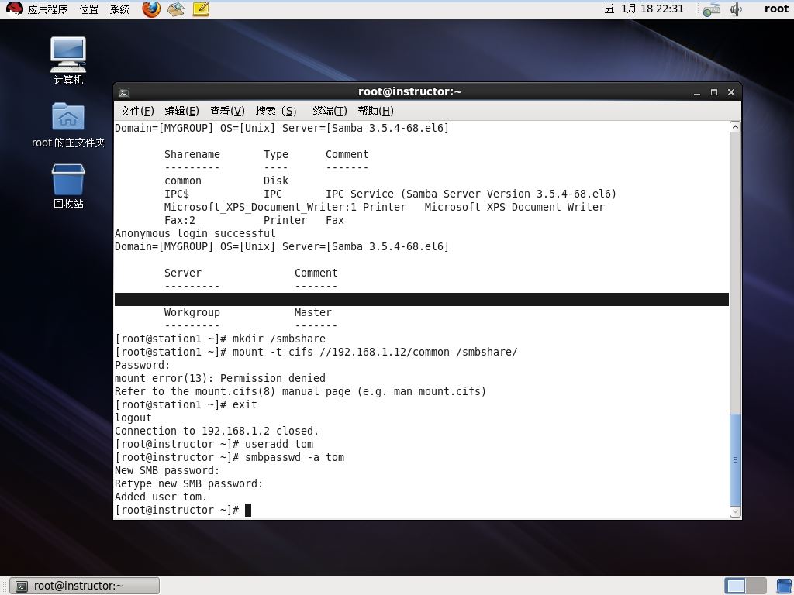Open the terminal 文件(F) menu
The image size is (794, 595).
(136, 111)
